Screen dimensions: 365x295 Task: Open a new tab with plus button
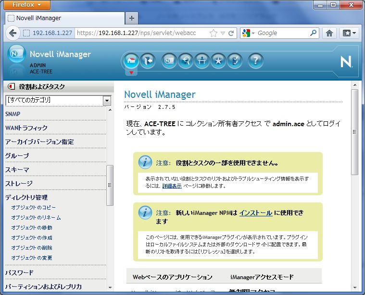point(131,18)
